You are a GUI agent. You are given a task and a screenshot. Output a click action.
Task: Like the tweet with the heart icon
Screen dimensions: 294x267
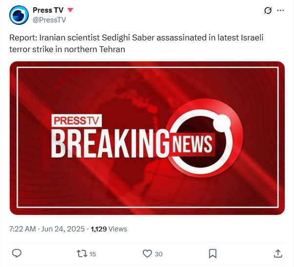(x=147, y=253)
